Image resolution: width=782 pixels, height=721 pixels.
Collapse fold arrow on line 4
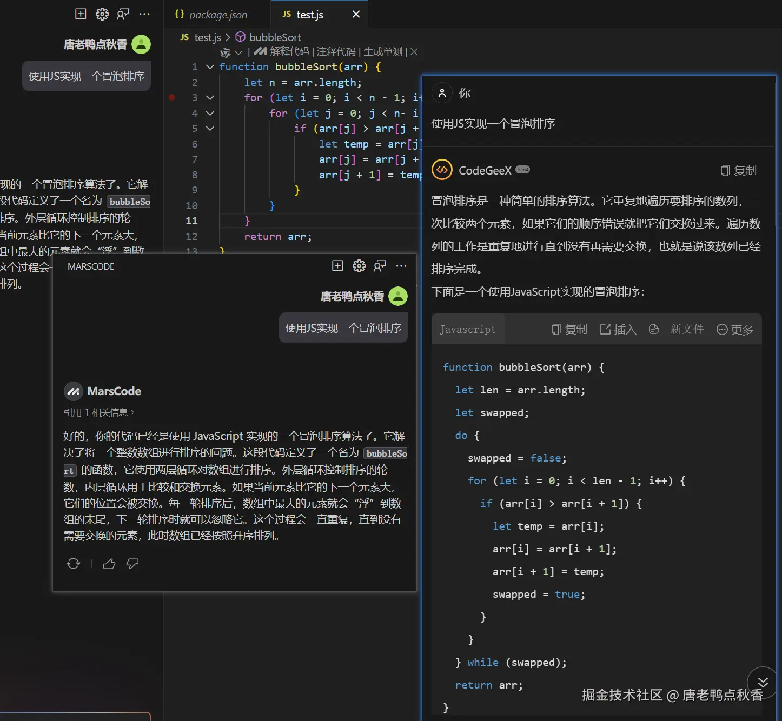(x=210, y=113)
